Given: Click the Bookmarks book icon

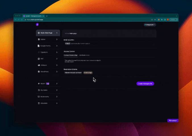Looking at the screenshot, I should tap(39, 97).
